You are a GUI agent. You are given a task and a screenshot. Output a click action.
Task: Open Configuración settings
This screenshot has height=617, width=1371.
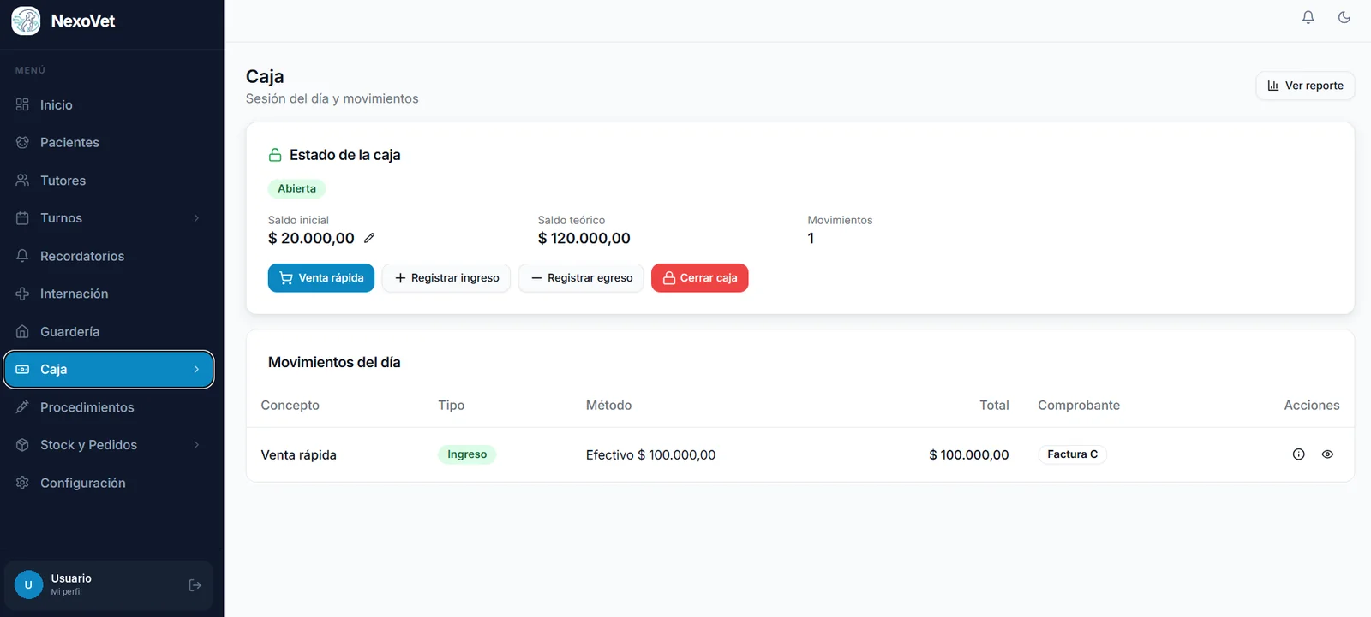coord(109,483)
